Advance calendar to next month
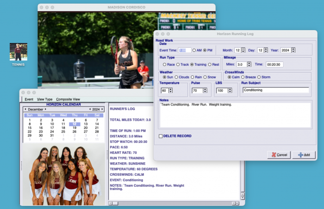 tap(48, 109)
